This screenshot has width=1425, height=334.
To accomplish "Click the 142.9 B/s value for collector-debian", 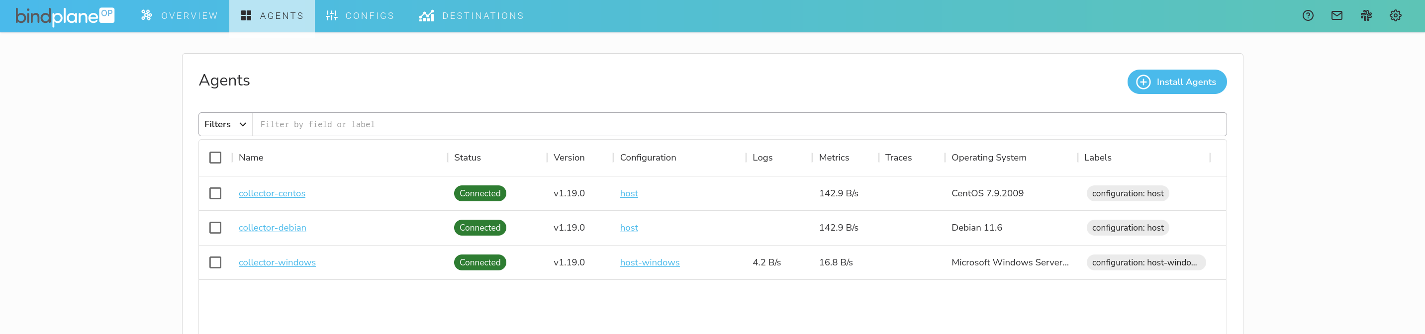I will pyautogui.click(x=838, y=228).
